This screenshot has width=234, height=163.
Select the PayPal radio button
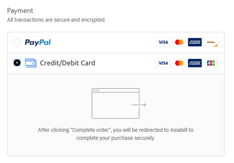pyautogui.click(x=17, y=42)
